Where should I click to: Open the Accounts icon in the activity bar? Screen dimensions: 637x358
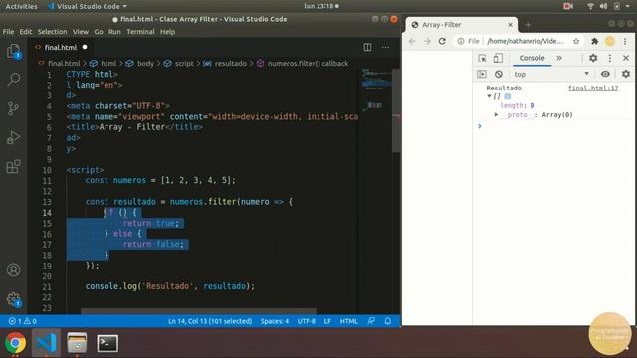pyautogui.click(x=13, y=269)
